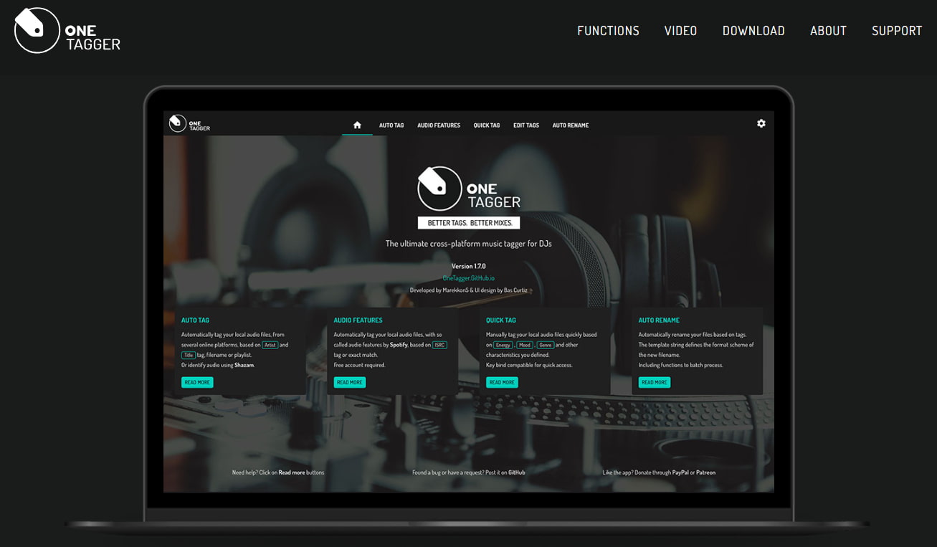Click the home icon in app preview
This screenshot has width=937, height=547.
(x=357, y=125)
